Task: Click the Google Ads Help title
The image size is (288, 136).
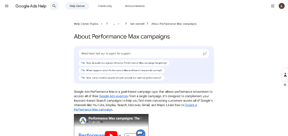Action: click(x=31, y=6)
